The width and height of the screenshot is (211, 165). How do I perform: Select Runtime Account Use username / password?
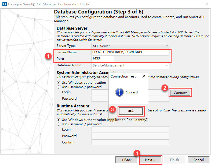59,124
